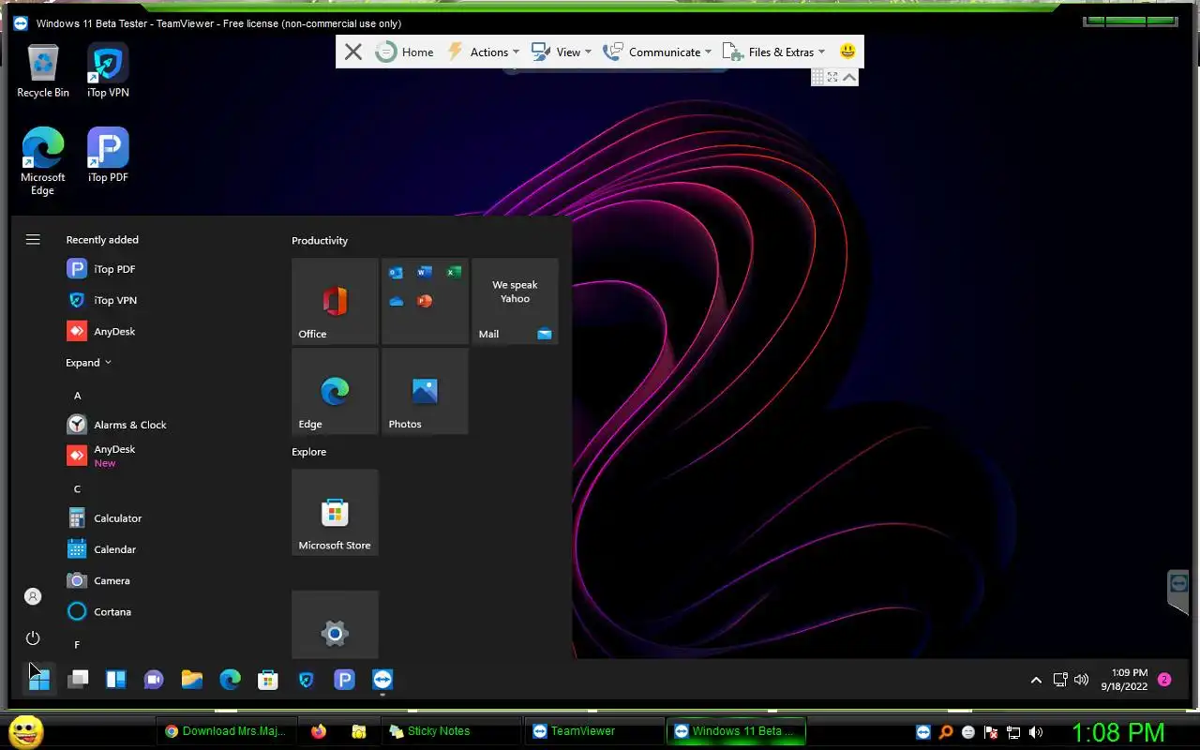Launch the Calendar app
The height and width of the screenshot is (750, 1200).
(x=102, y=549)
